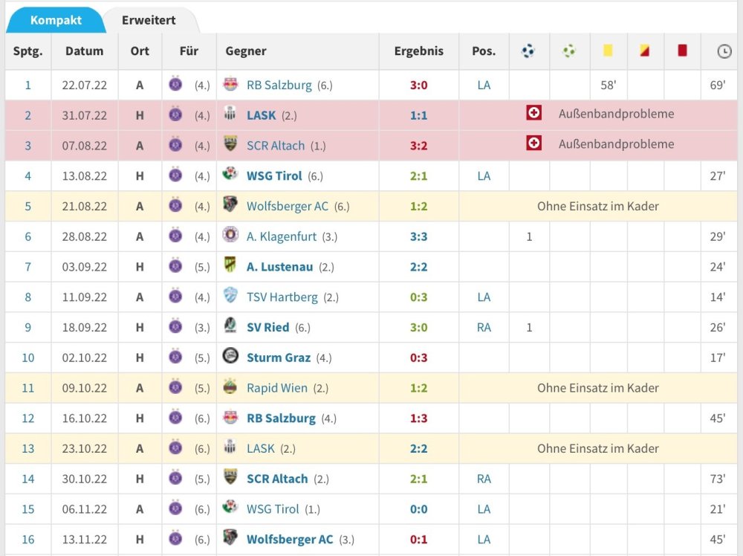The width and height of the screenshot is (743, 556).
Task: Click the assists icon column header
Action: tap(569, 51)
